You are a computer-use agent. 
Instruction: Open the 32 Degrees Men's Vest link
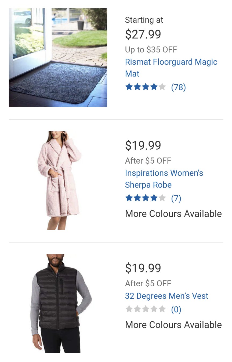click(x=166, y=296)
